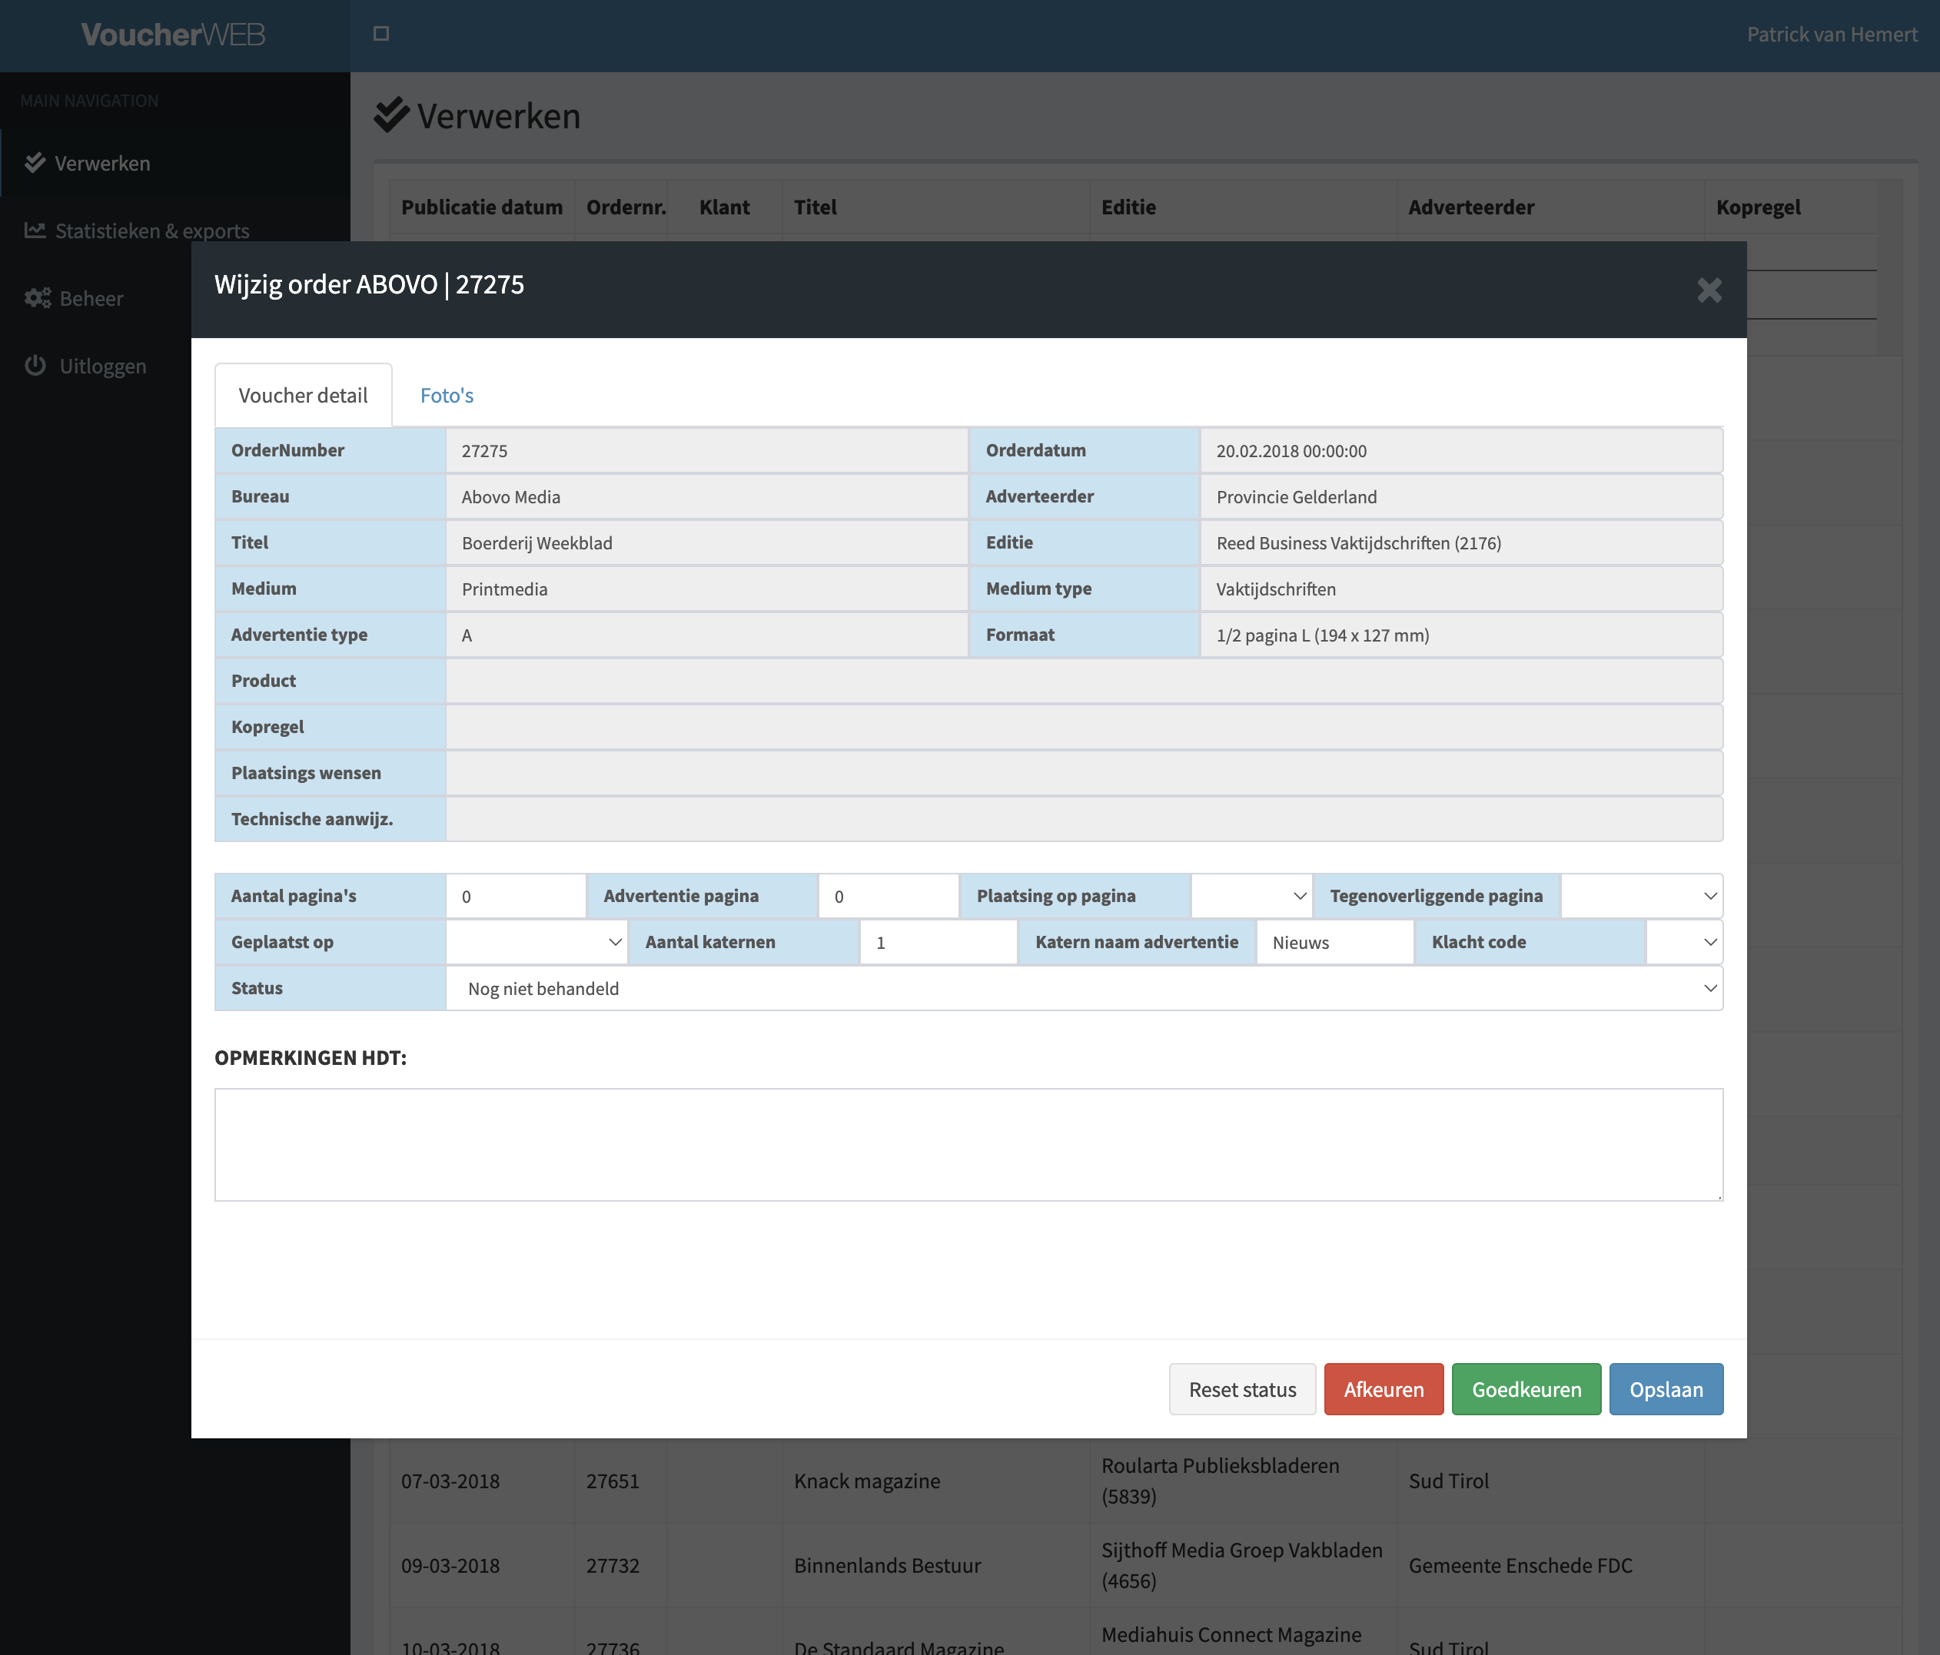
Task: Open Patrick van Hemert user menu
Action: point(1832,35)
